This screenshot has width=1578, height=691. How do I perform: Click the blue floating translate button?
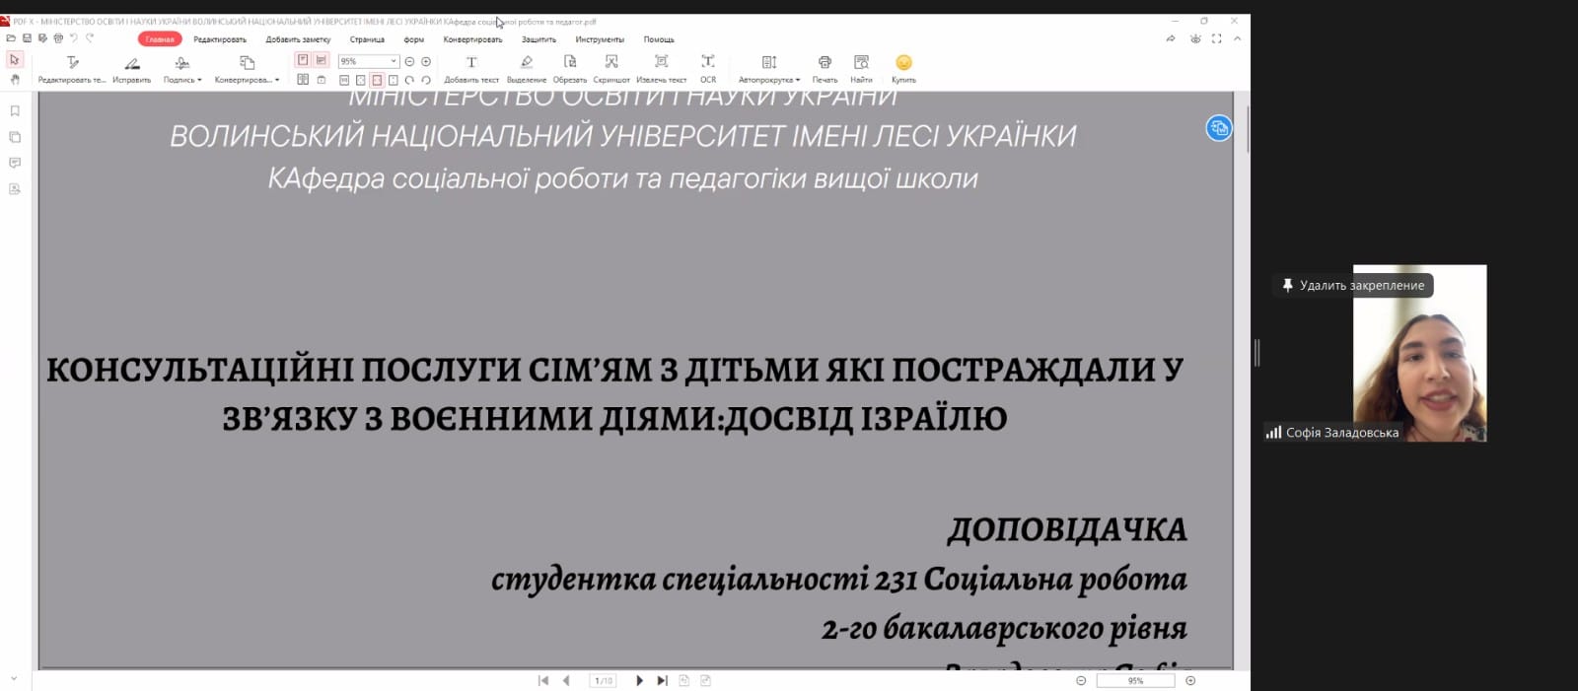(1219, 128)
